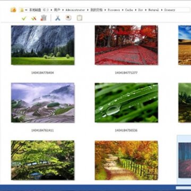Click the green checkmark select-all icon

click(24, 18)
